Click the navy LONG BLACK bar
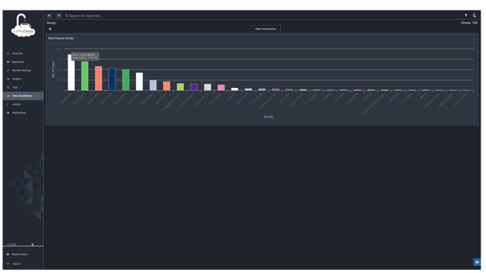The image size is (486, 273). [112, 79]
